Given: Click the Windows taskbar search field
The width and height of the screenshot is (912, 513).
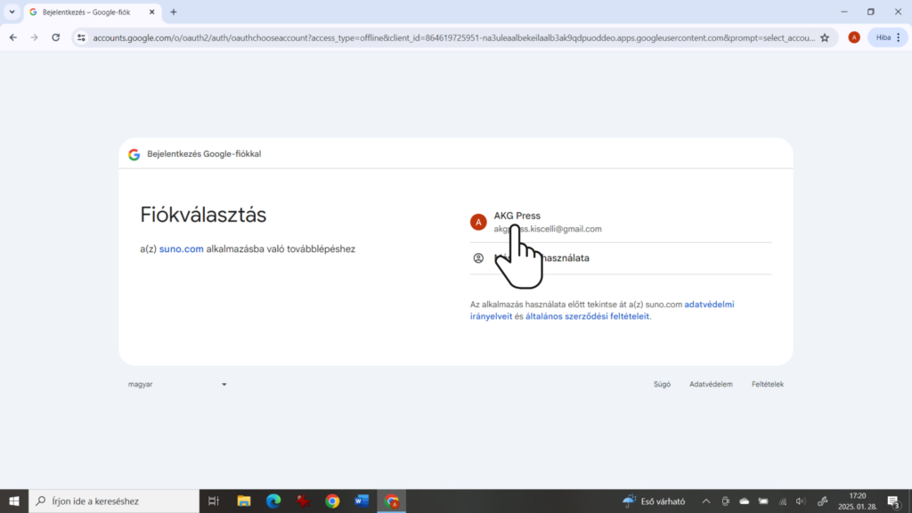Looking at the screenshot, I should [x=116, y=501].
